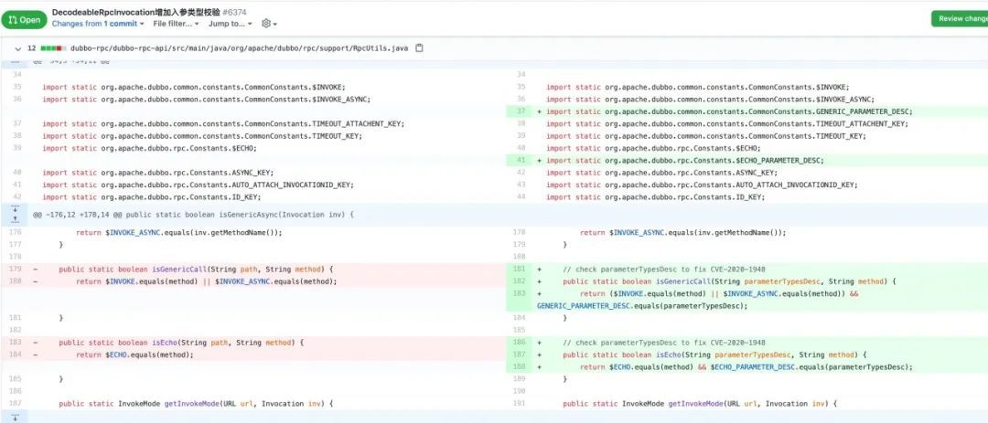The width and height of the screenshot is (988, 423).
Task: Select added line number 181 on right
Action: [x=520, y=269]
